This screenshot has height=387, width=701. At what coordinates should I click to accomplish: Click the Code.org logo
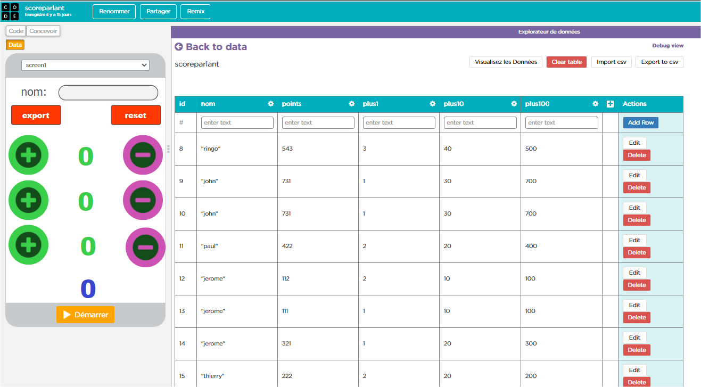(11, 11)
